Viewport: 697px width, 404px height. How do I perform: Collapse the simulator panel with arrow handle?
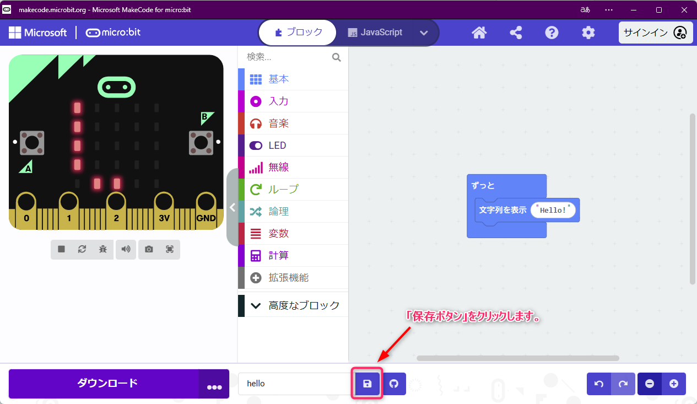(233, 207)
